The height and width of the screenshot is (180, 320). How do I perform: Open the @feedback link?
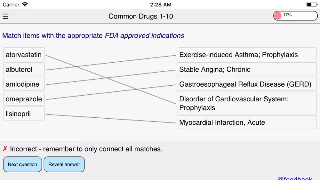tap(294, 178)
